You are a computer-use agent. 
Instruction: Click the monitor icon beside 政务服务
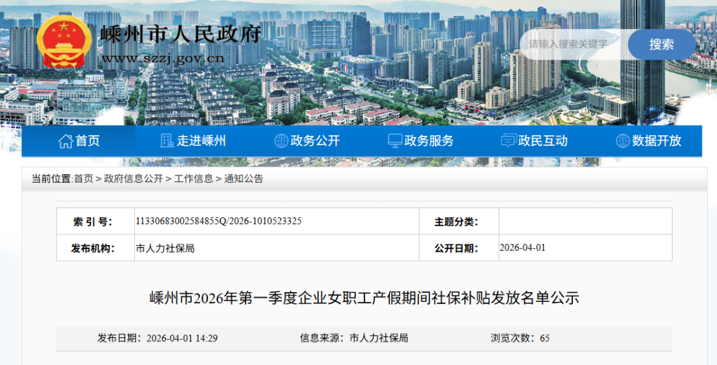point(395,140)
